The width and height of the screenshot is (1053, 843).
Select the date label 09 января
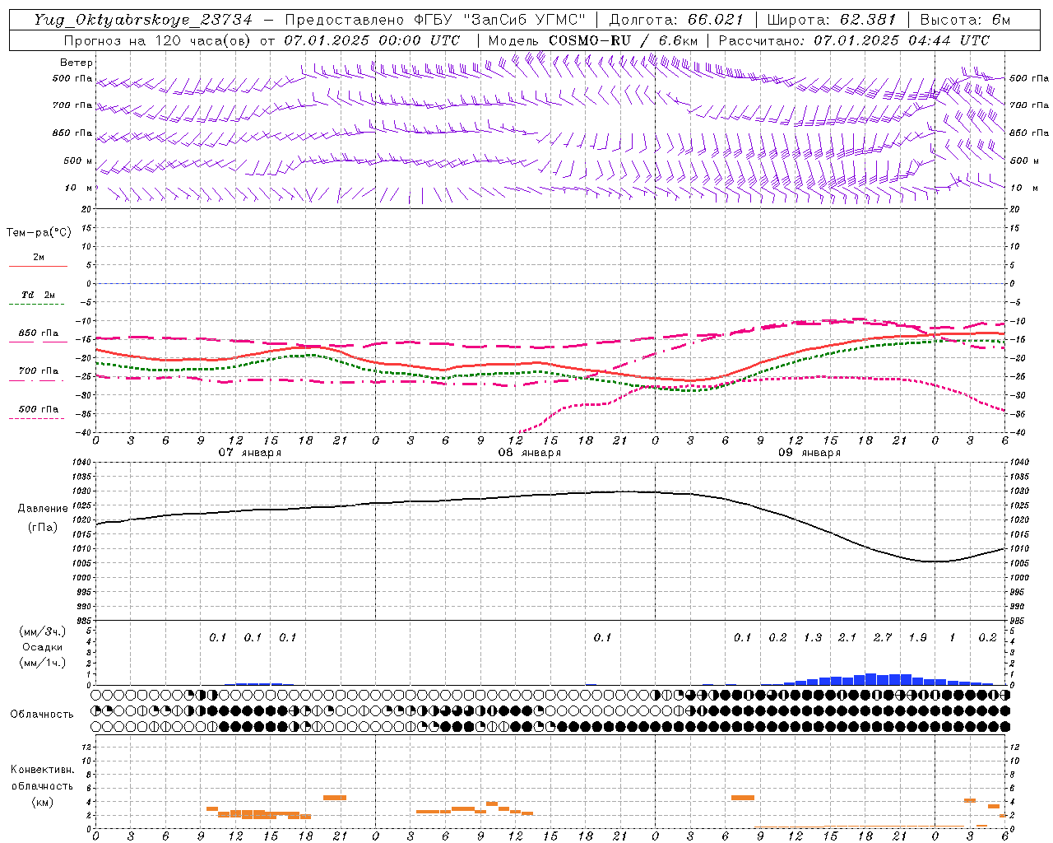coord(809,453)
